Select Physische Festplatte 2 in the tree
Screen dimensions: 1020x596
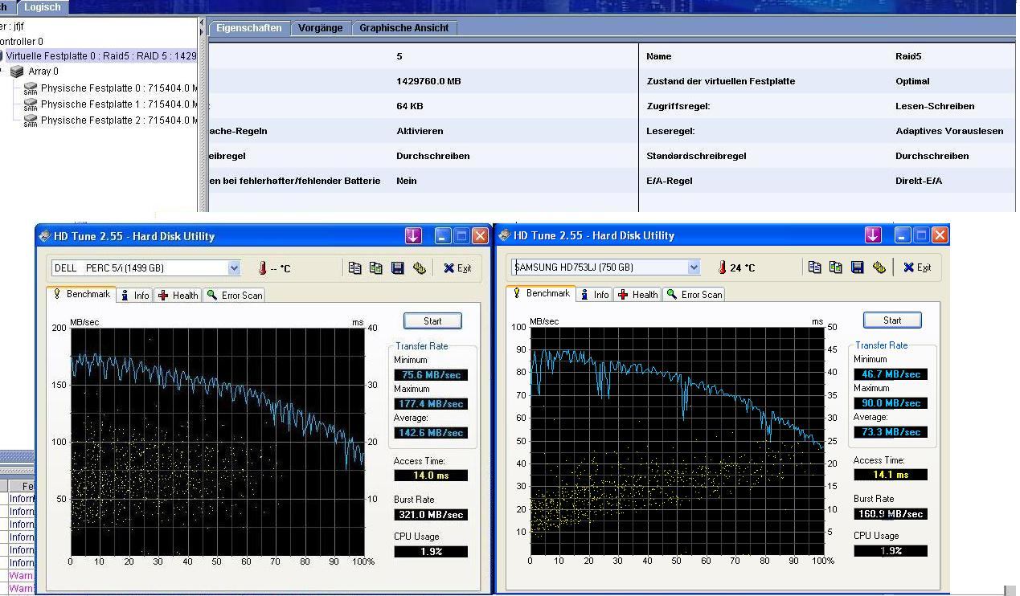point(119,120)
